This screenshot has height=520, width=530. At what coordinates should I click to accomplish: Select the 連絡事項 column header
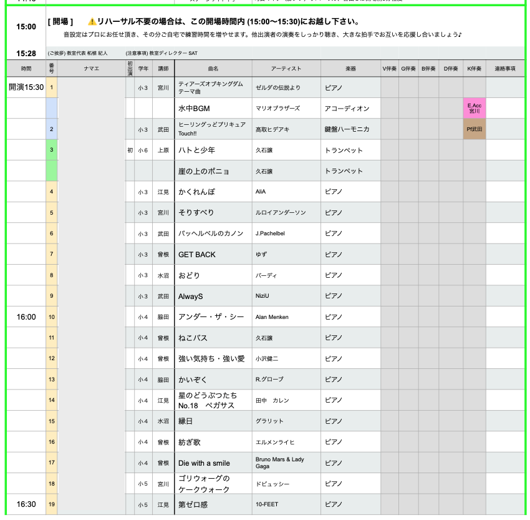pos(505,69)
